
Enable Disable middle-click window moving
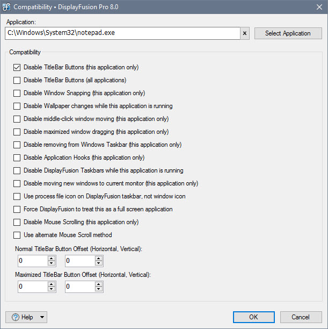[x=17, y=119]
